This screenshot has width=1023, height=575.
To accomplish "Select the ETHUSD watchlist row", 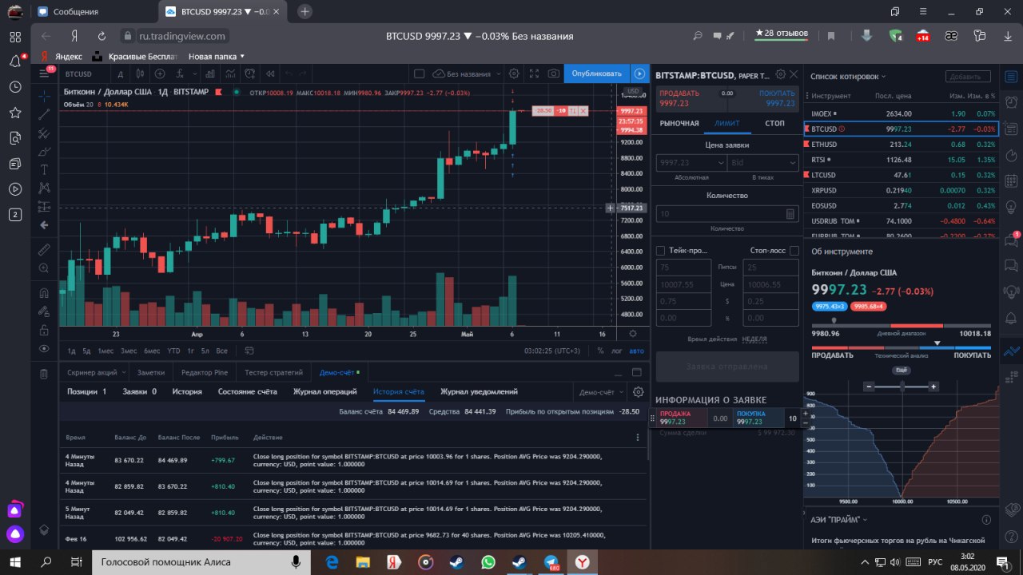I will [x=901, y=145].
